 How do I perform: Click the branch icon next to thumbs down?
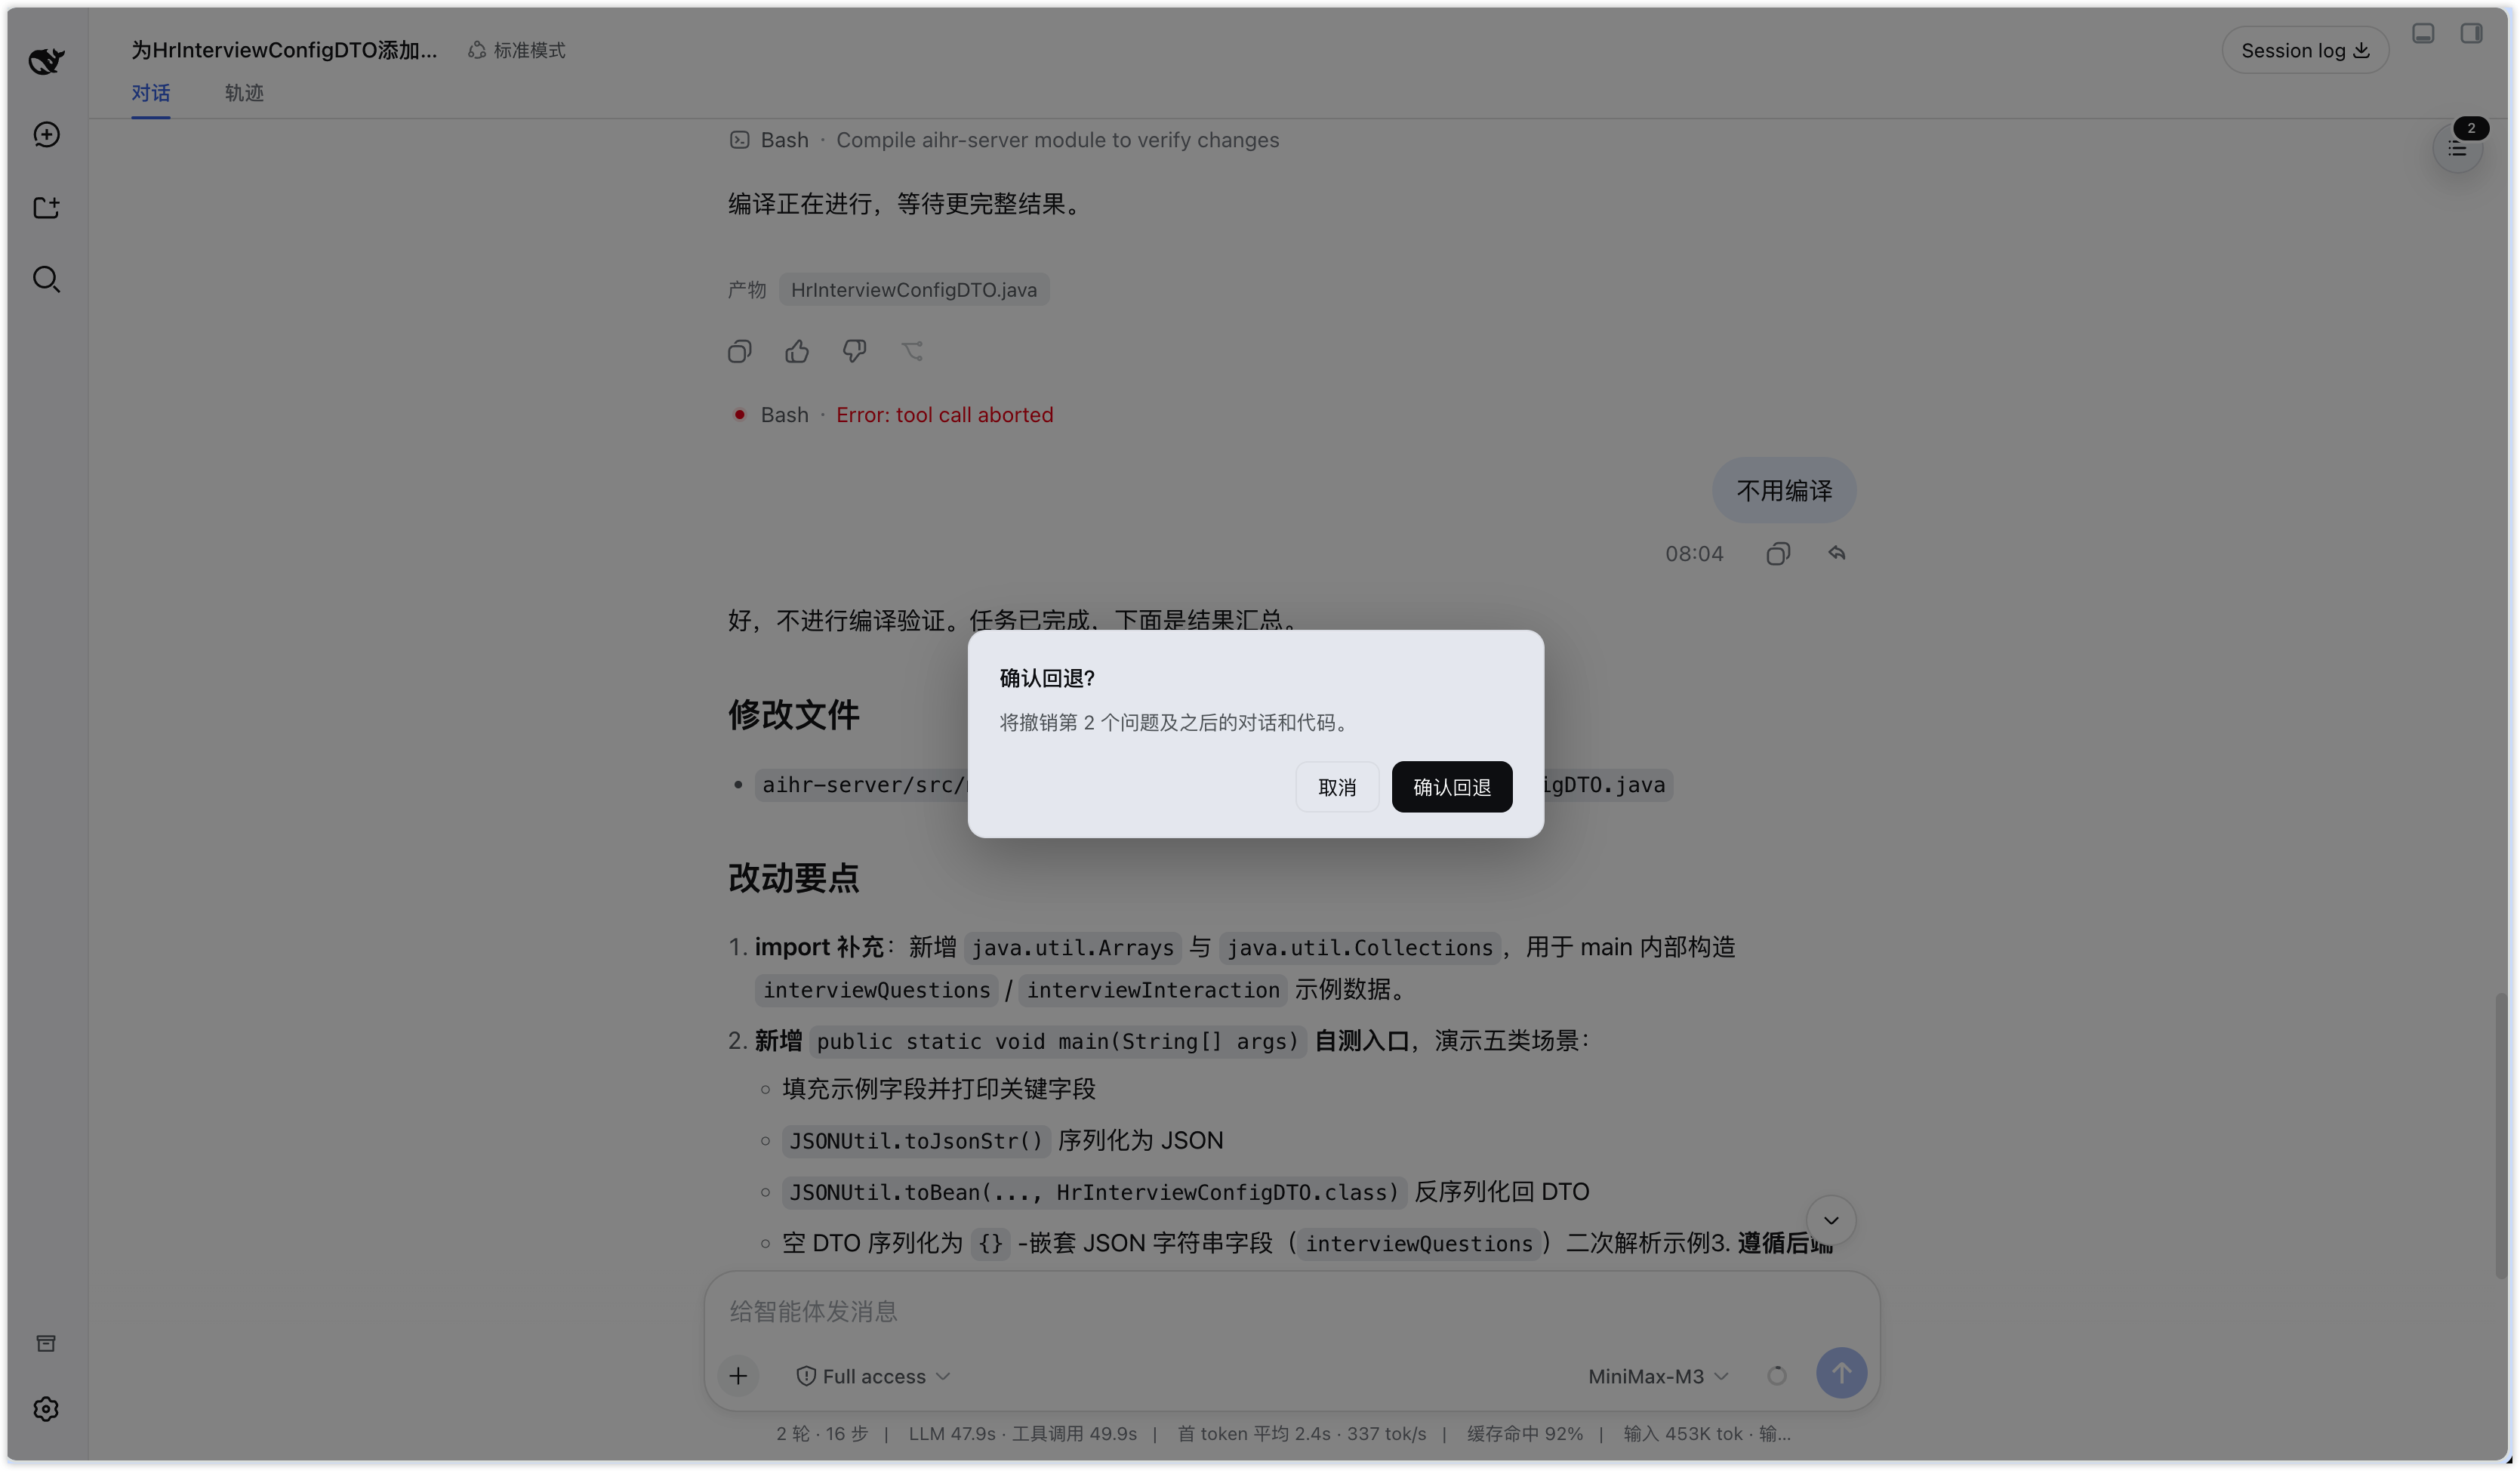(912, 351)
